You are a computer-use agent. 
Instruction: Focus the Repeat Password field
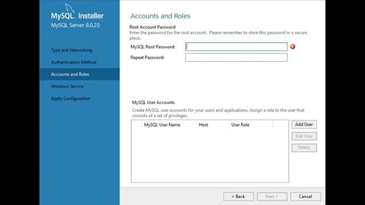click(236, 58)
